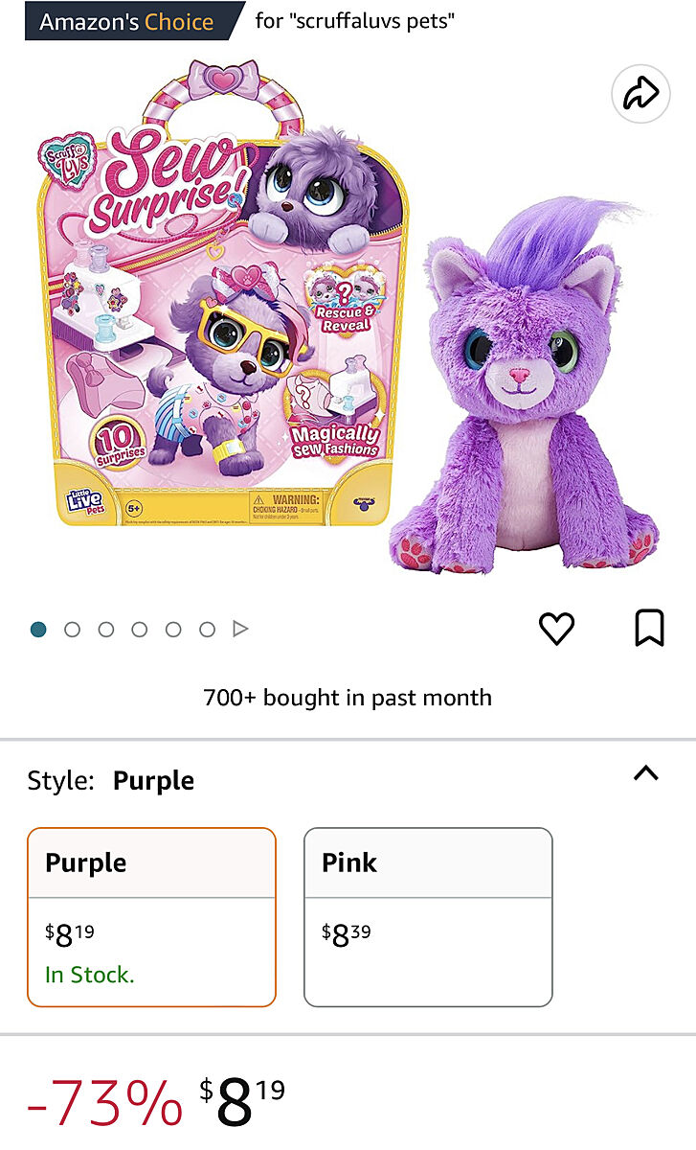
Task: Add item to wishlist with heart icon
Action: (556, 629)
